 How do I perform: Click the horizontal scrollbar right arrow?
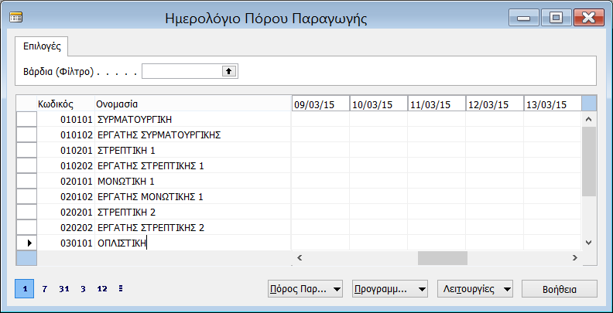574,257
